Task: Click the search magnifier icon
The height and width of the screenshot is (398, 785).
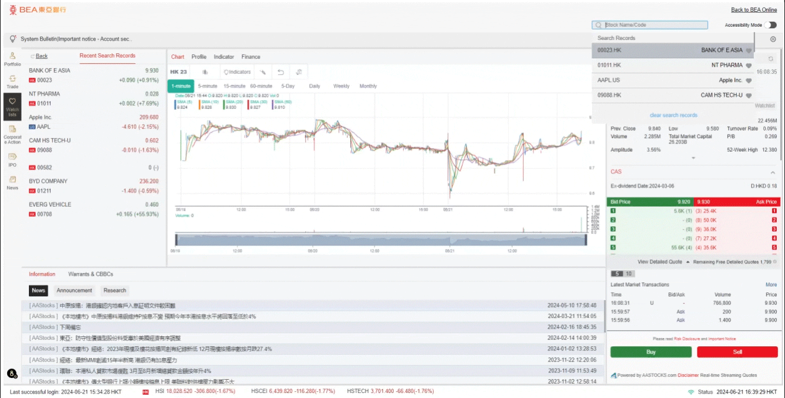Action: tap(598, 25)
